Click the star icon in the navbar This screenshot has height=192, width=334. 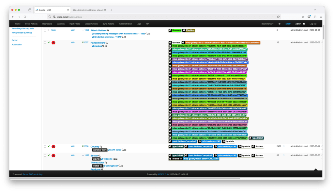pyautogui.click(x=279, y=24)
